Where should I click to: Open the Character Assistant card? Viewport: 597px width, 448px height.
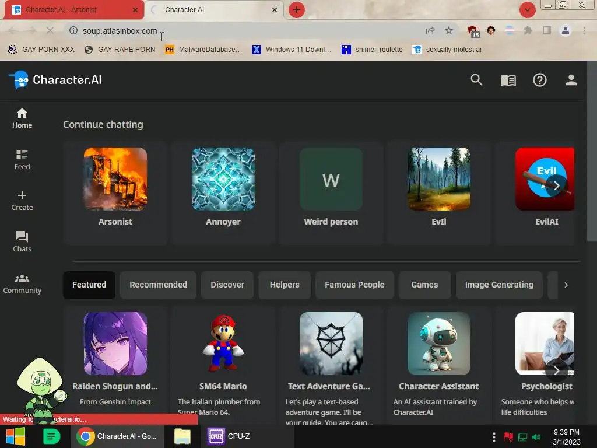tap(438, 364)
